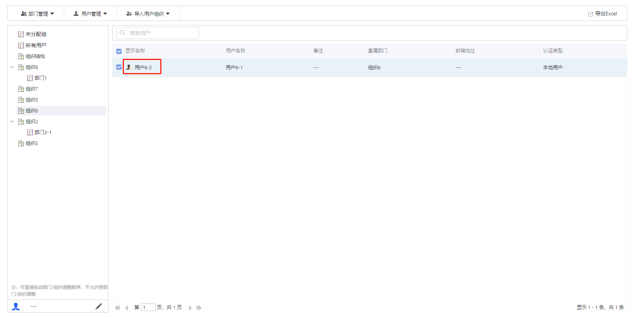Click the magnifier search icon
Image resolution: width=634 pixels, height=317 pixels.
click(x=122, y=33)
